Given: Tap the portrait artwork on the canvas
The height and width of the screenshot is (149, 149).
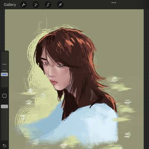Looking at the screenshot, I should 74,79.
